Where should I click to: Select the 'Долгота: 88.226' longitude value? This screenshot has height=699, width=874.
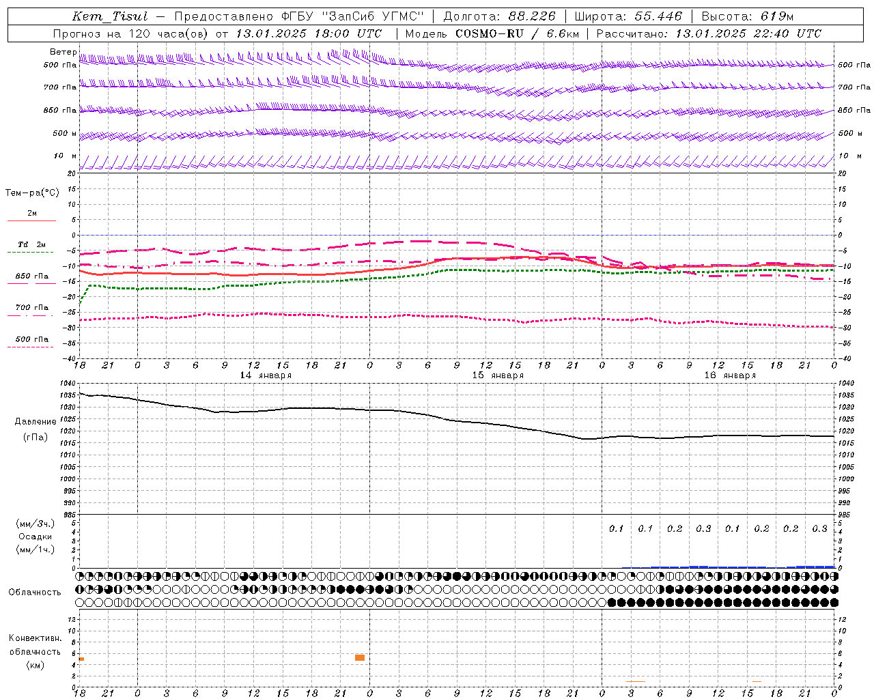point(500,16)
